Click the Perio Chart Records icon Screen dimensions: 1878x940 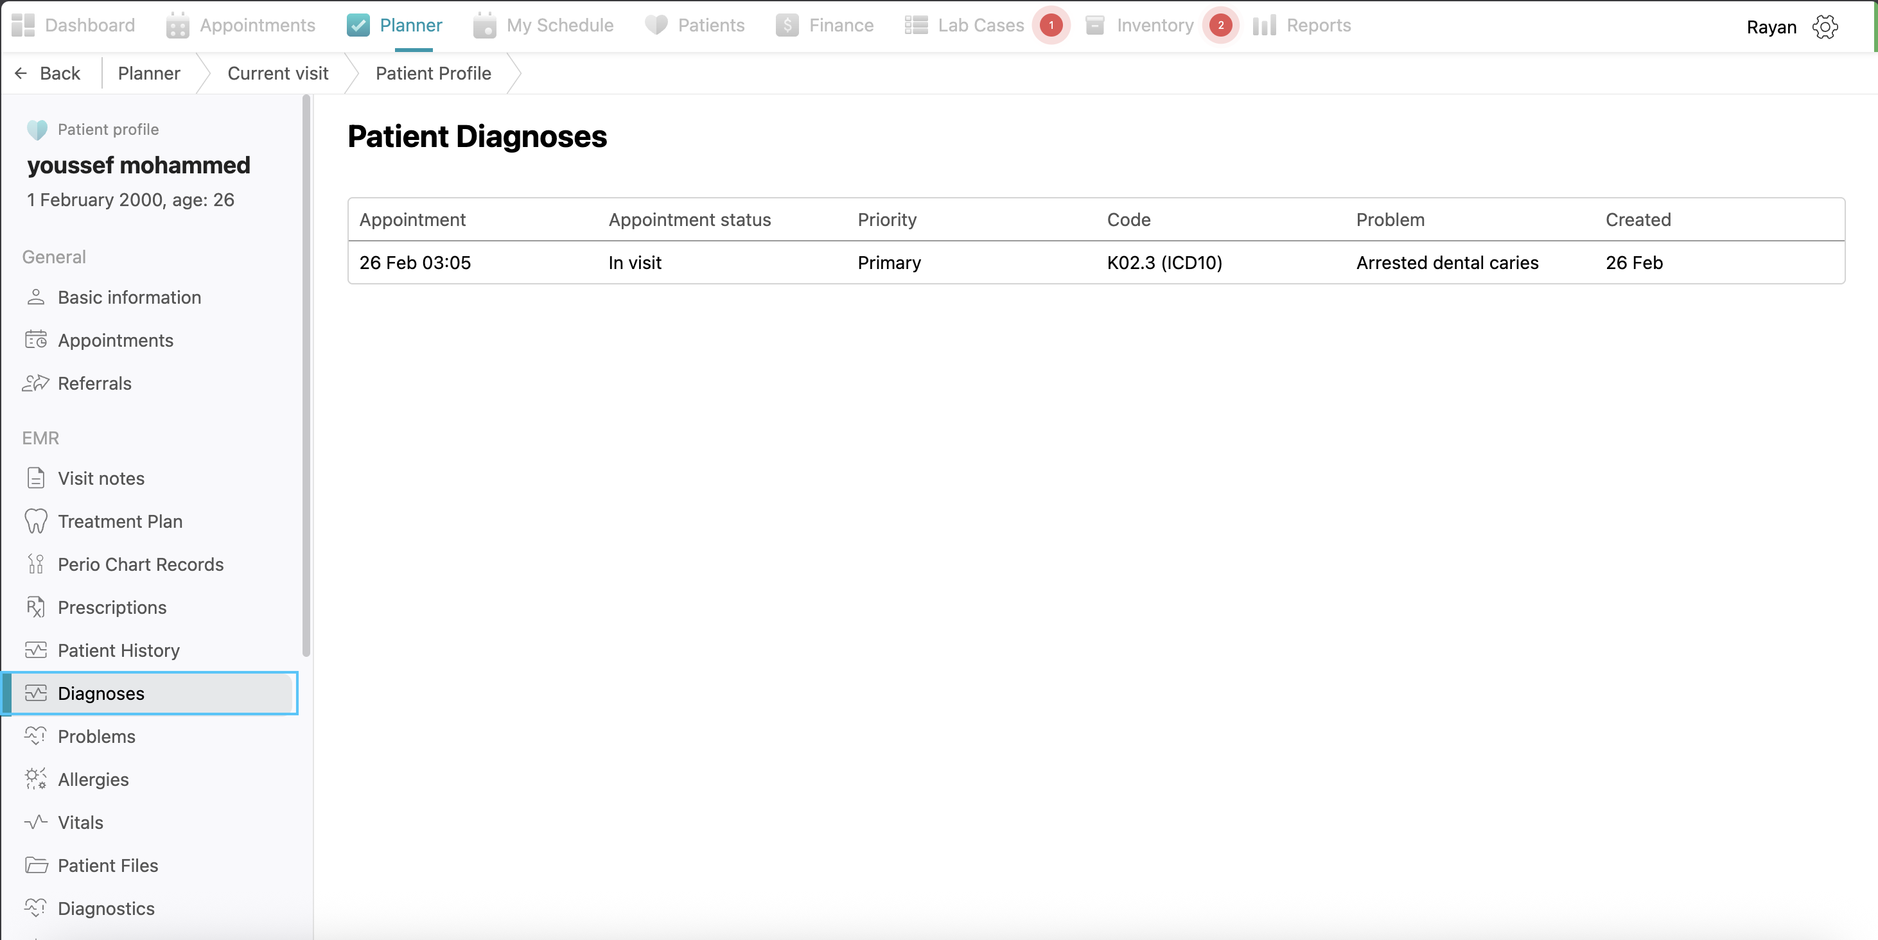pos(36,564)
